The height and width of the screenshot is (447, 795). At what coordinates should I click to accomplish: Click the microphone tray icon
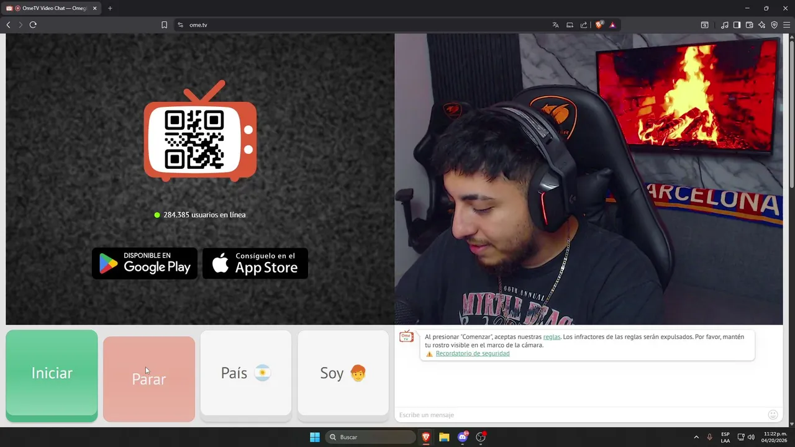pos(709,437)
